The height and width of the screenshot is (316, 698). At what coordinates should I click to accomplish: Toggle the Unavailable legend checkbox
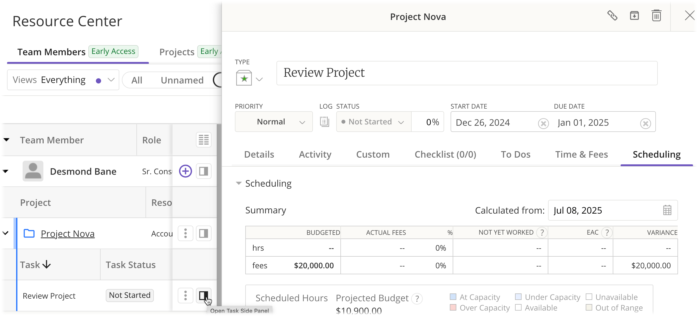tap(589, 297)
